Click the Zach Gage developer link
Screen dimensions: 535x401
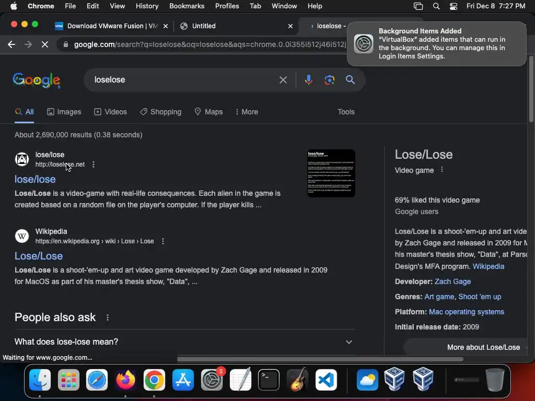point(452,281)
